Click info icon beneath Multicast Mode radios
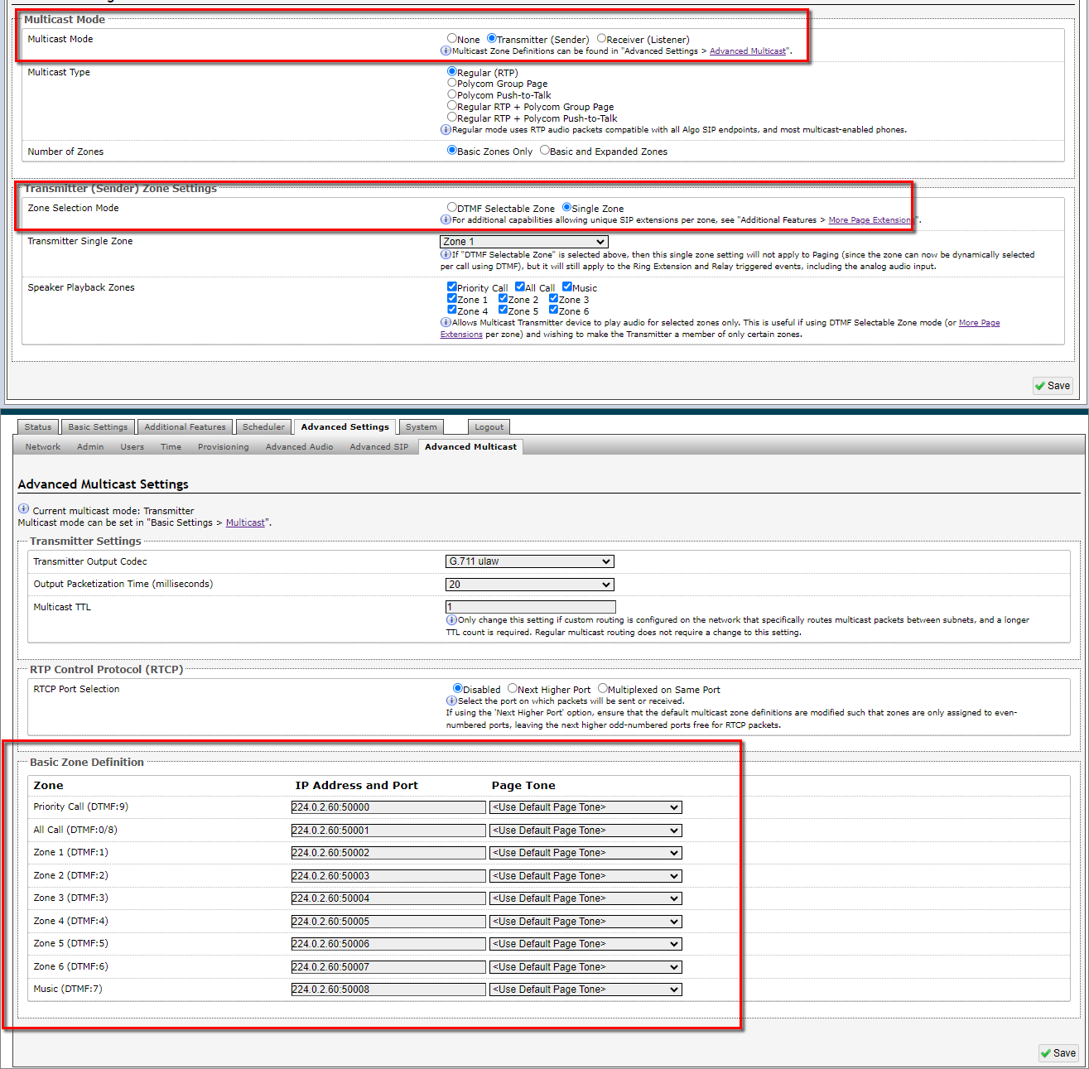The height and width of the screenshot is (1069, 1089). point(446,51)
